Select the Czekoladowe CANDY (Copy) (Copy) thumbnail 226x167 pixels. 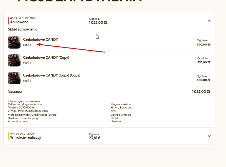coord(14,78)
